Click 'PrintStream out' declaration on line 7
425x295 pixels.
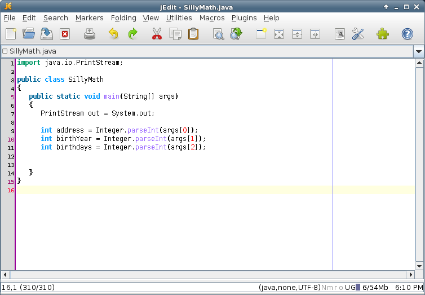(x=70, y=113)
